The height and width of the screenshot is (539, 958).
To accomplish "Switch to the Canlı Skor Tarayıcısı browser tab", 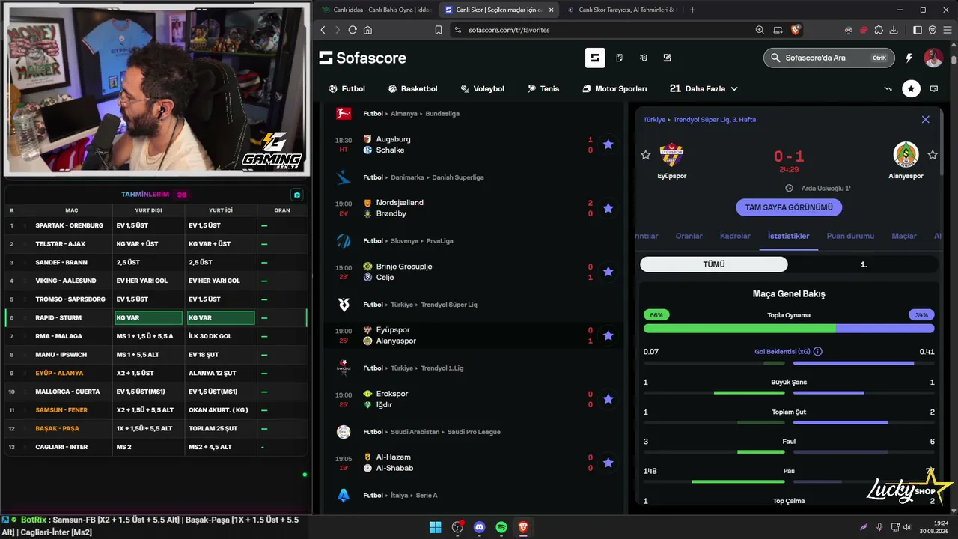I will pyautogui.click(x=621, y=10).
